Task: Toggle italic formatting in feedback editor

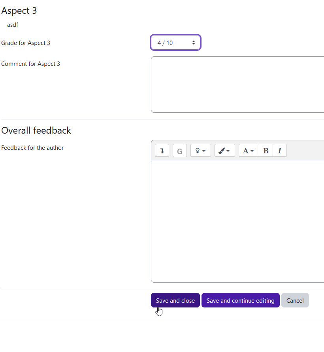Action: click(x=280, y=151)
